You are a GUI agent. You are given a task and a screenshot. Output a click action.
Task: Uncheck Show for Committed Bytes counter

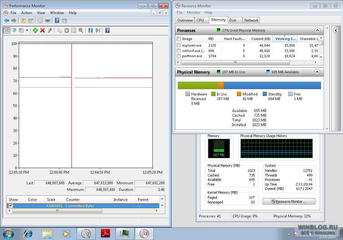click(x=10, y=206)
